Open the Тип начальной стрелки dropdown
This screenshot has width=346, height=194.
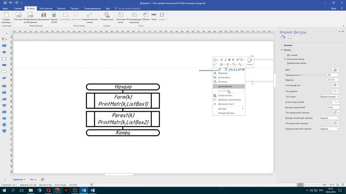[336, 113]
